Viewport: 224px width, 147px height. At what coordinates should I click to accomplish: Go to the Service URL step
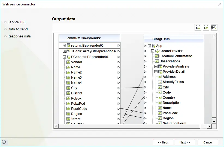click(17, 22)
